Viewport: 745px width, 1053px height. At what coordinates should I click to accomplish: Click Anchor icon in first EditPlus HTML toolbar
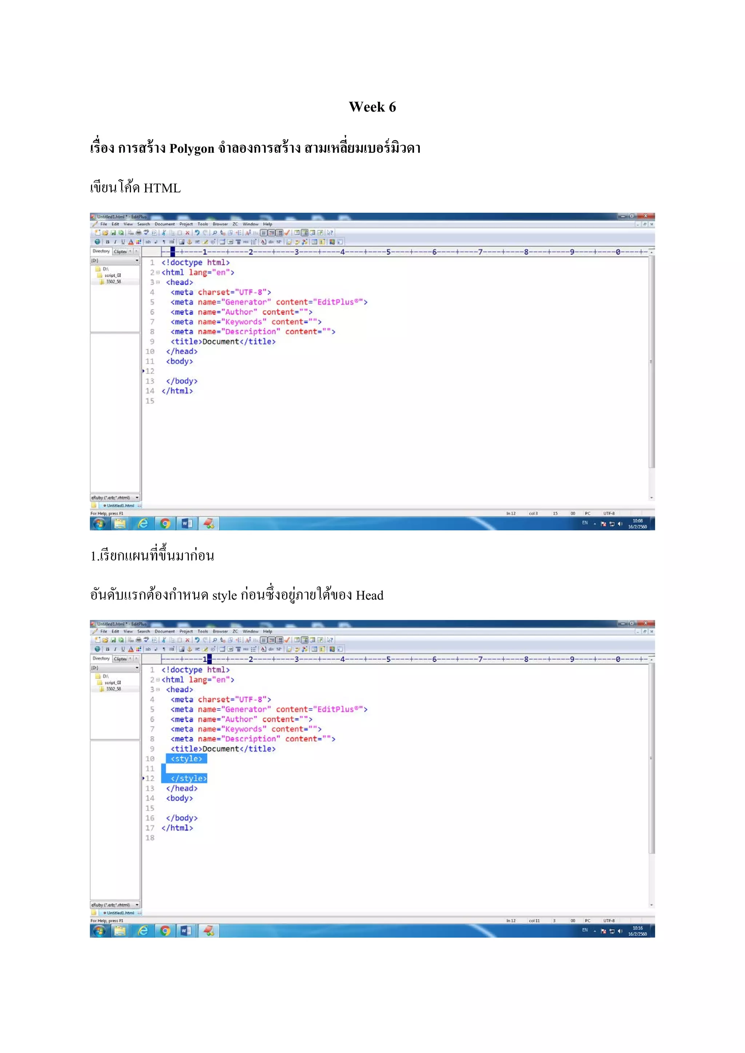[190, 242]
